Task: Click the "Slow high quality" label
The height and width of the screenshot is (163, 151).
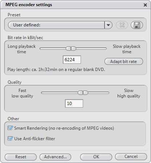Action: click(129, 93)
